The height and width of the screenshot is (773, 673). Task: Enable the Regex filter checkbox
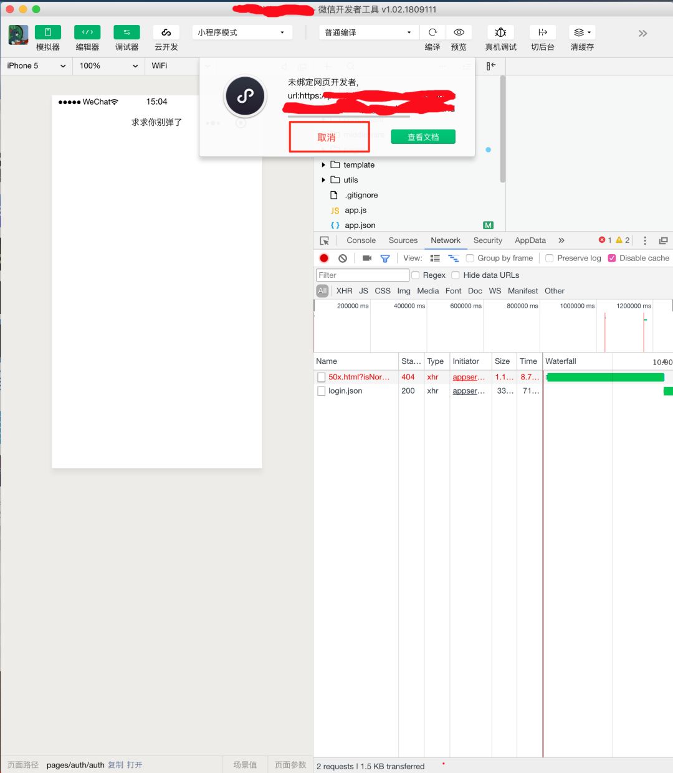tap(415, 275)
